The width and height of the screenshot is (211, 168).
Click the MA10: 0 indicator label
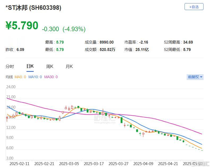tap(35, 77)
